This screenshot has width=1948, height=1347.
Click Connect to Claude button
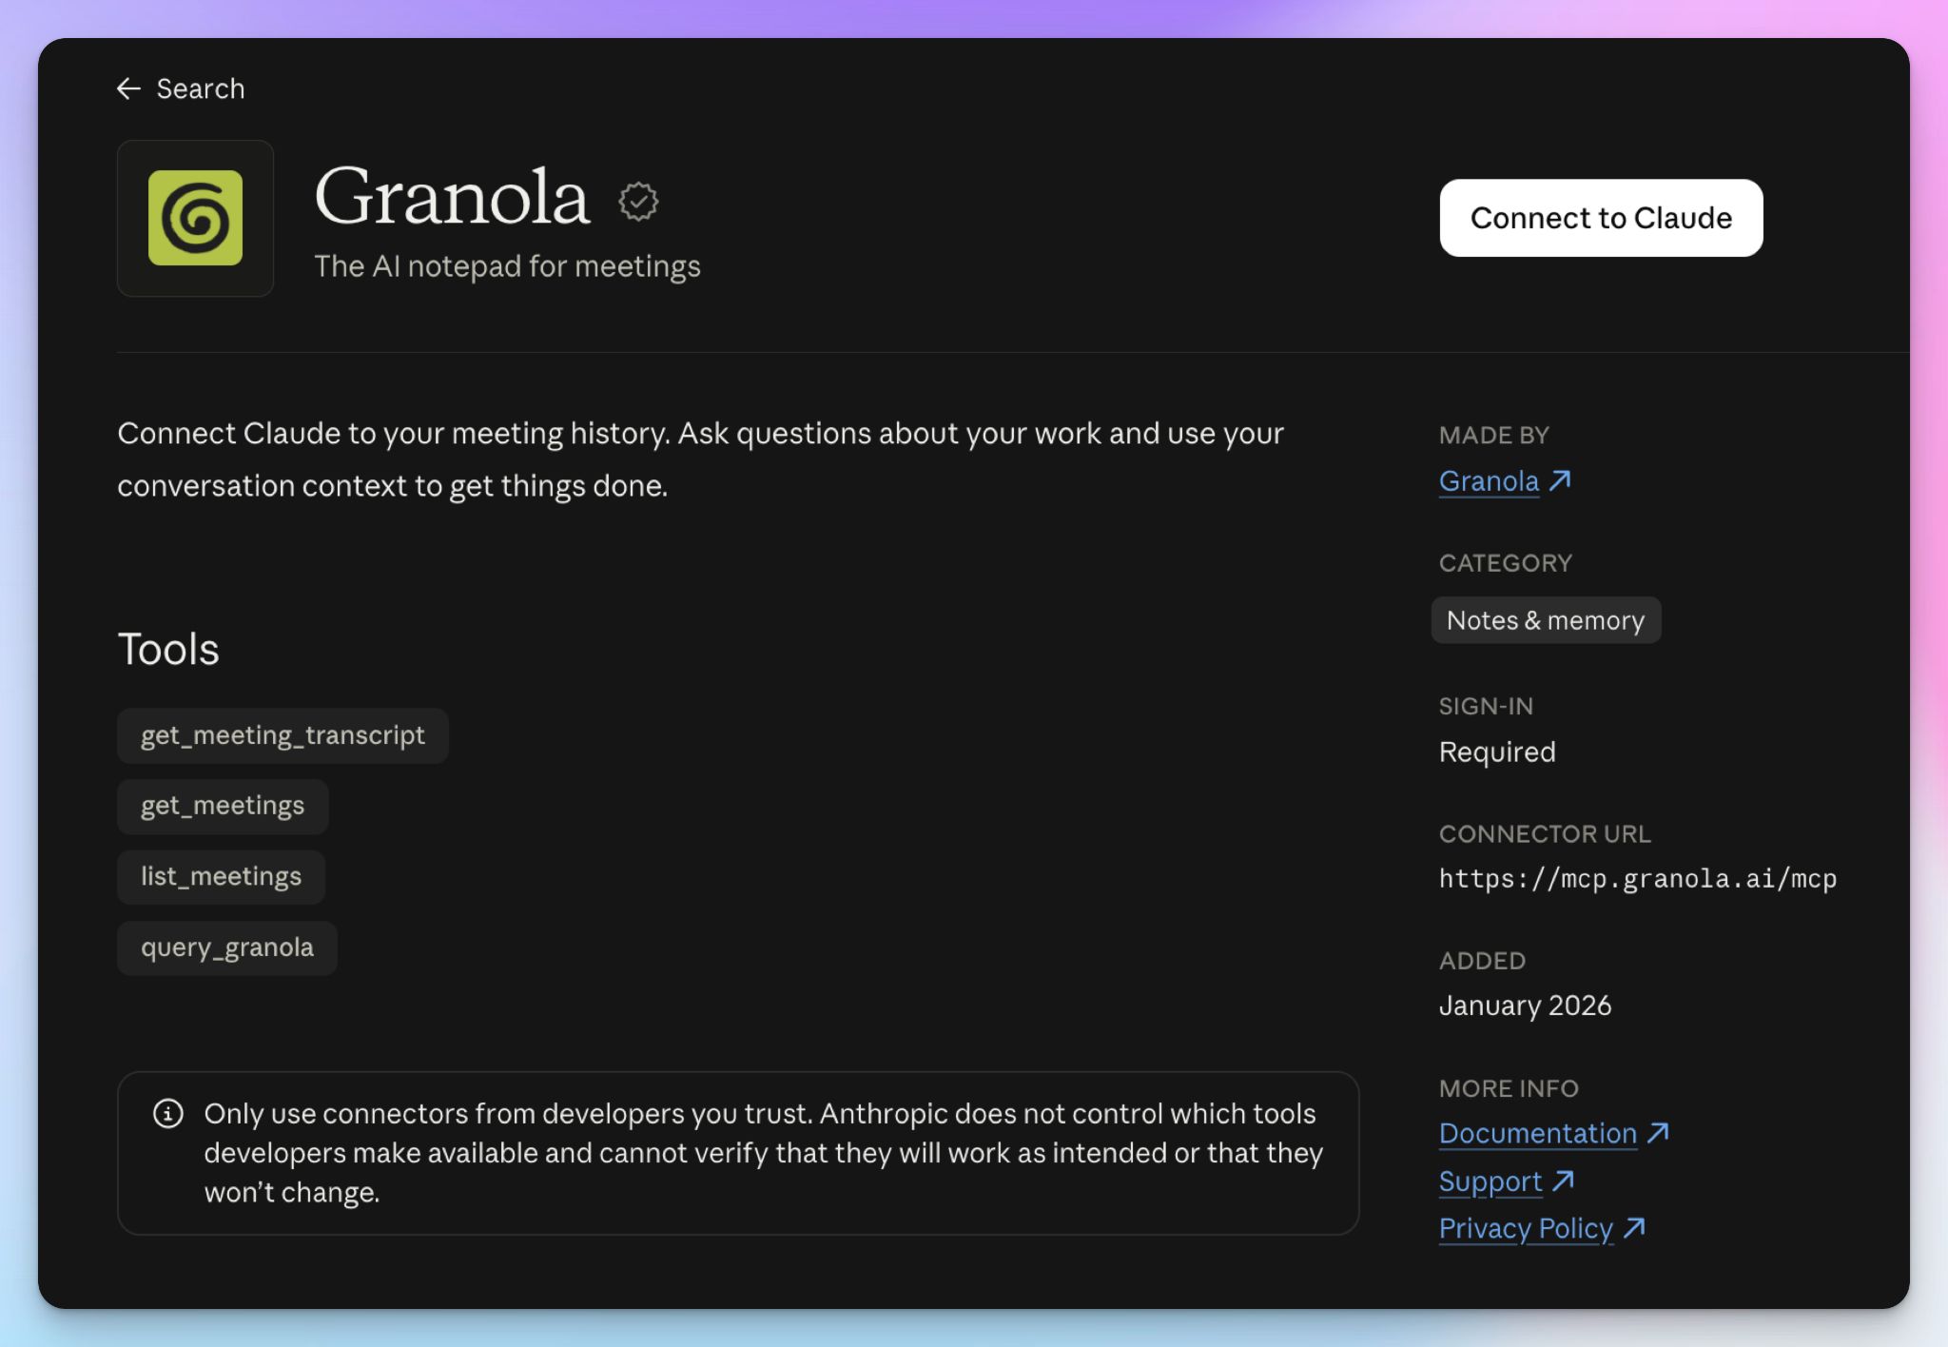pos(1601,218)
